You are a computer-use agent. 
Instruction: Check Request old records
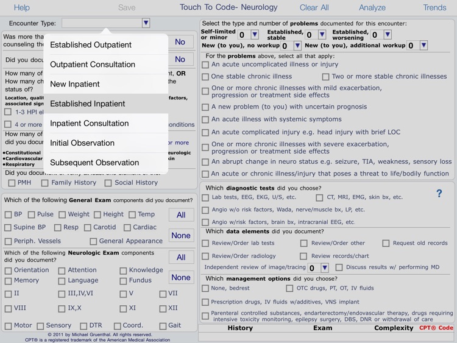386,243
